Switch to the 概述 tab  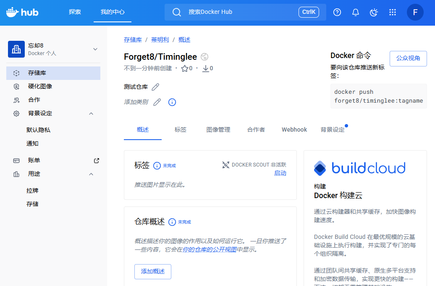click(x=143, y=130)
